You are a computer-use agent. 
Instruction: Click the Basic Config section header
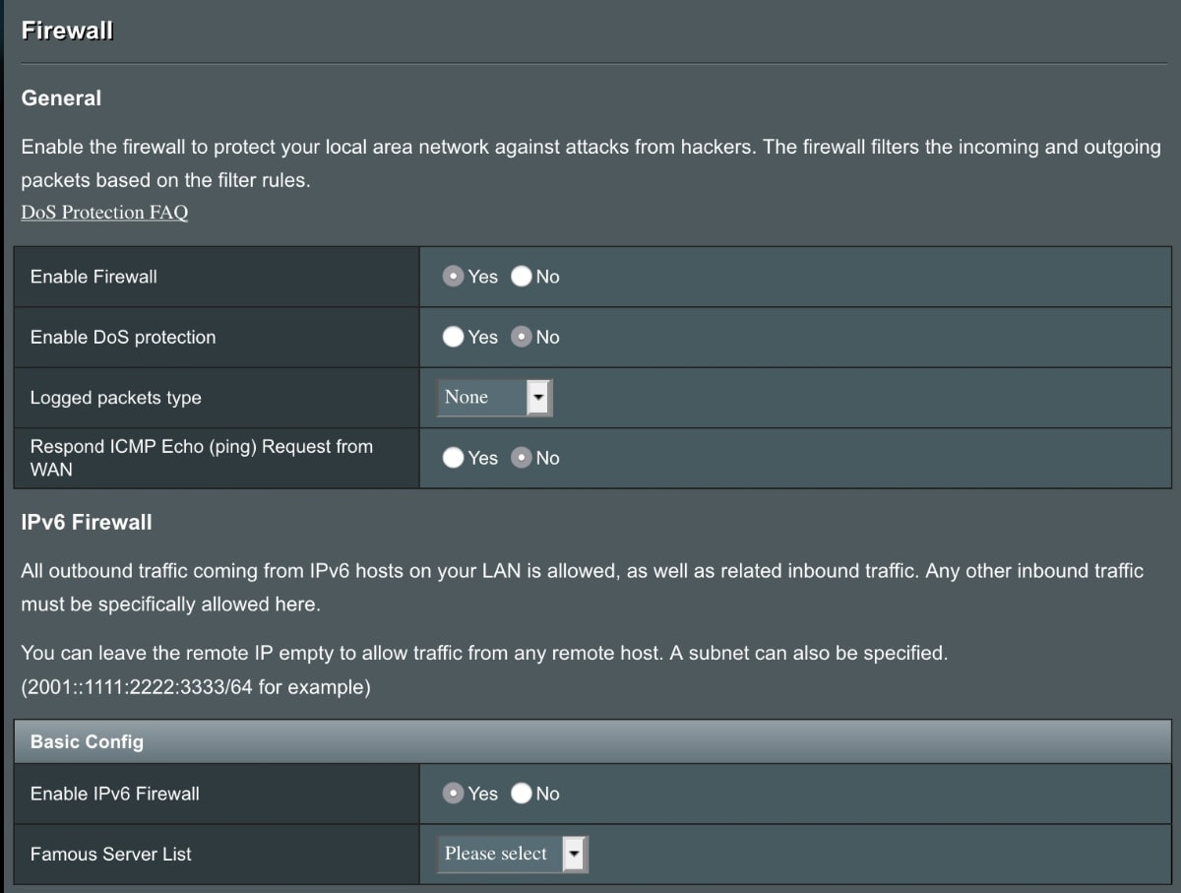tap(87, 741)
